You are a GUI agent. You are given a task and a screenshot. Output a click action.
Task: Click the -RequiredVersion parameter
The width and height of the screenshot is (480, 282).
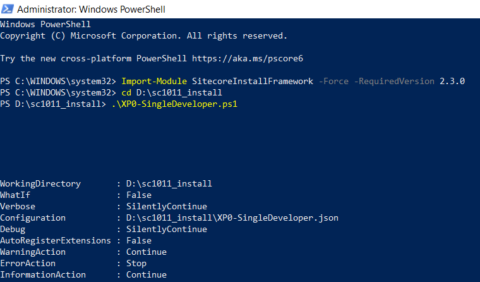[x=394, y=81]
